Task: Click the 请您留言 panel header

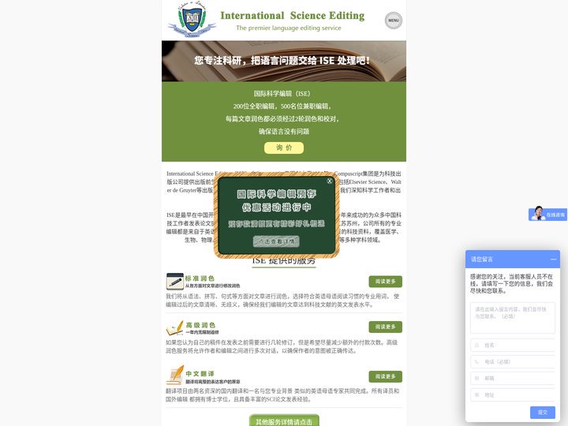Action: click(513, 259)
